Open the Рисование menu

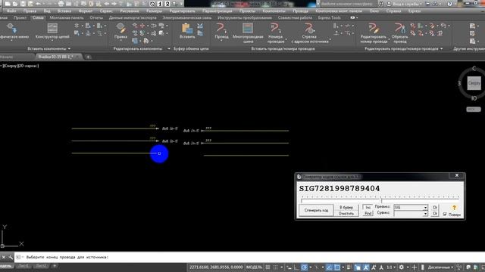tap(130, 11)
